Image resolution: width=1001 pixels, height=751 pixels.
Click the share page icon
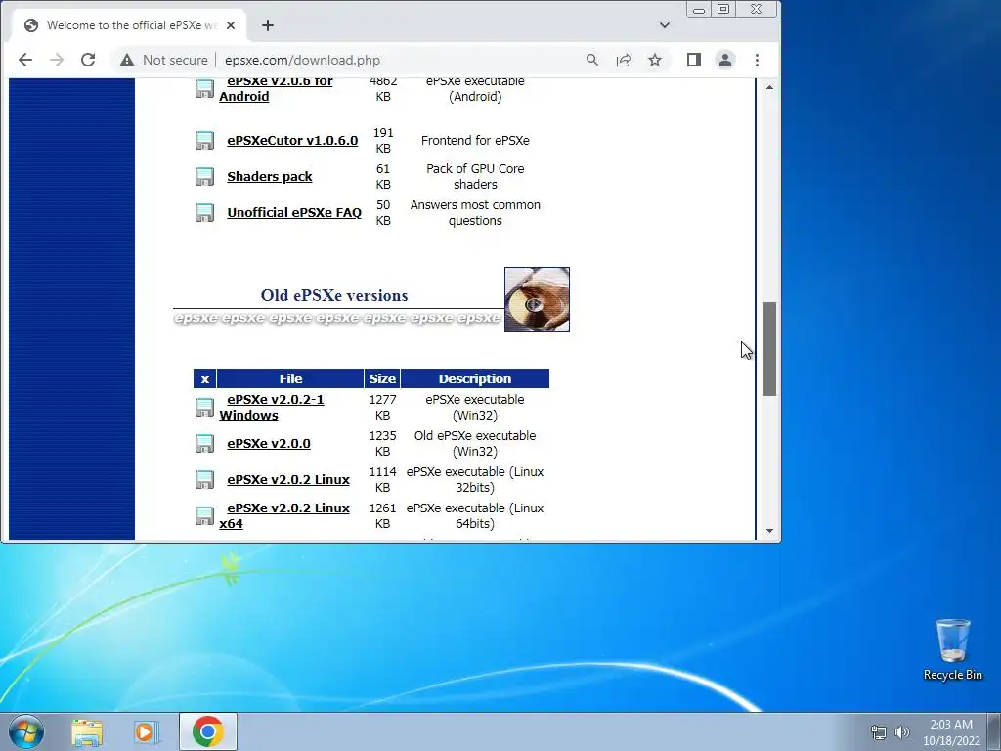click(x=623, y=60)
